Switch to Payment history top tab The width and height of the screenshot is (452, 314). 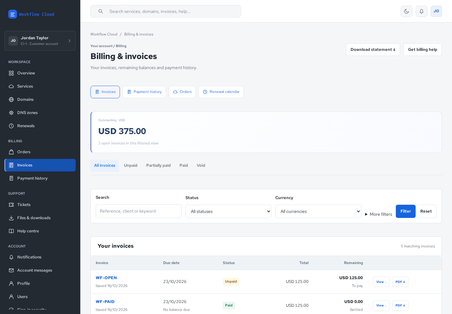144,92
